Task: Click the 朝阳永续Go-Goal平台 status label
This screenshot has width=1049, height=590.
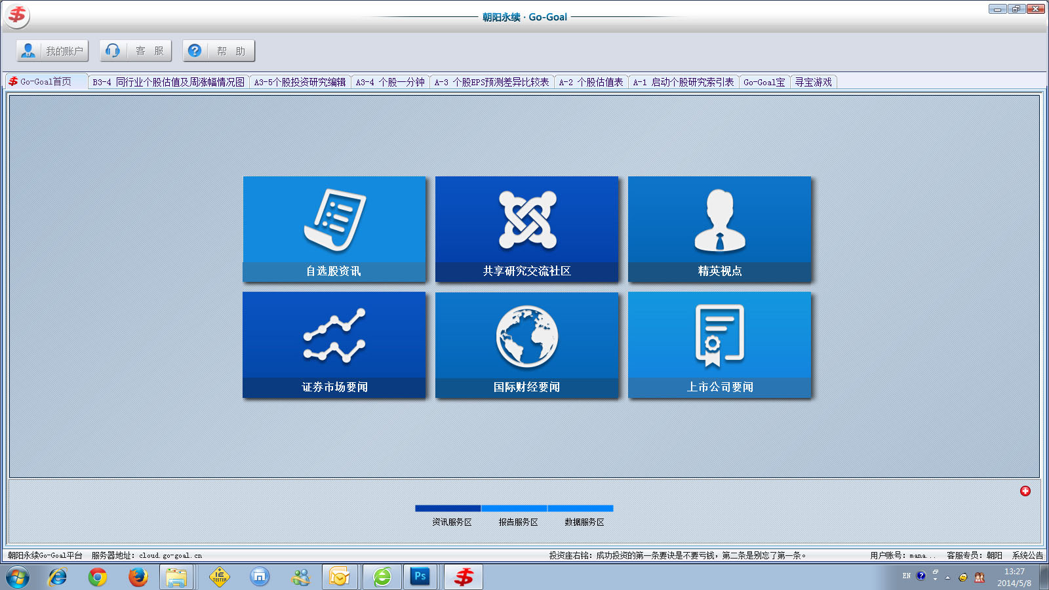Action: pos(45,555)
